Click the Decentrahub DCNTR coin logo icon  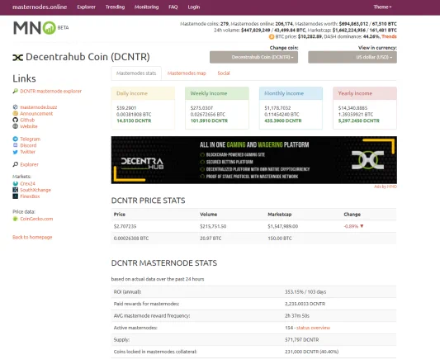[x=17, y=58]
